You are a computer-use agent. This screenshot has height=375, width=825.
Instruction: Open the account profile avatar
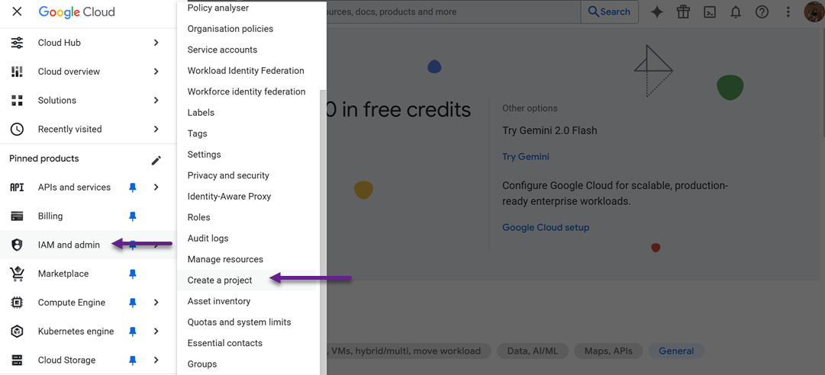[x=814, y=12]
